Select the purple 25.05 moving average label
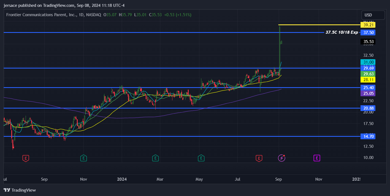The height and width of the screenshot is (196, 390). pyautogui.click(x=368, y=93)
